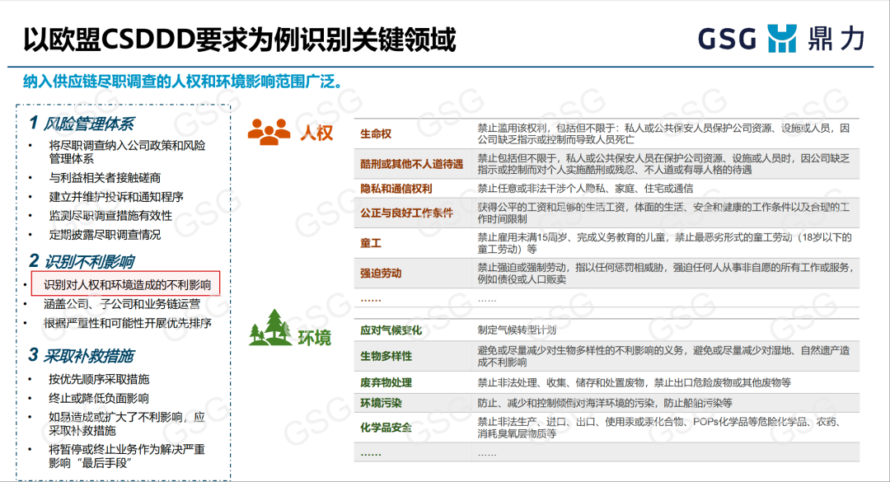This screenshot has width=890, height=482.
Task: Select the 应对气候变化 row label
Action: click(391, 330)
